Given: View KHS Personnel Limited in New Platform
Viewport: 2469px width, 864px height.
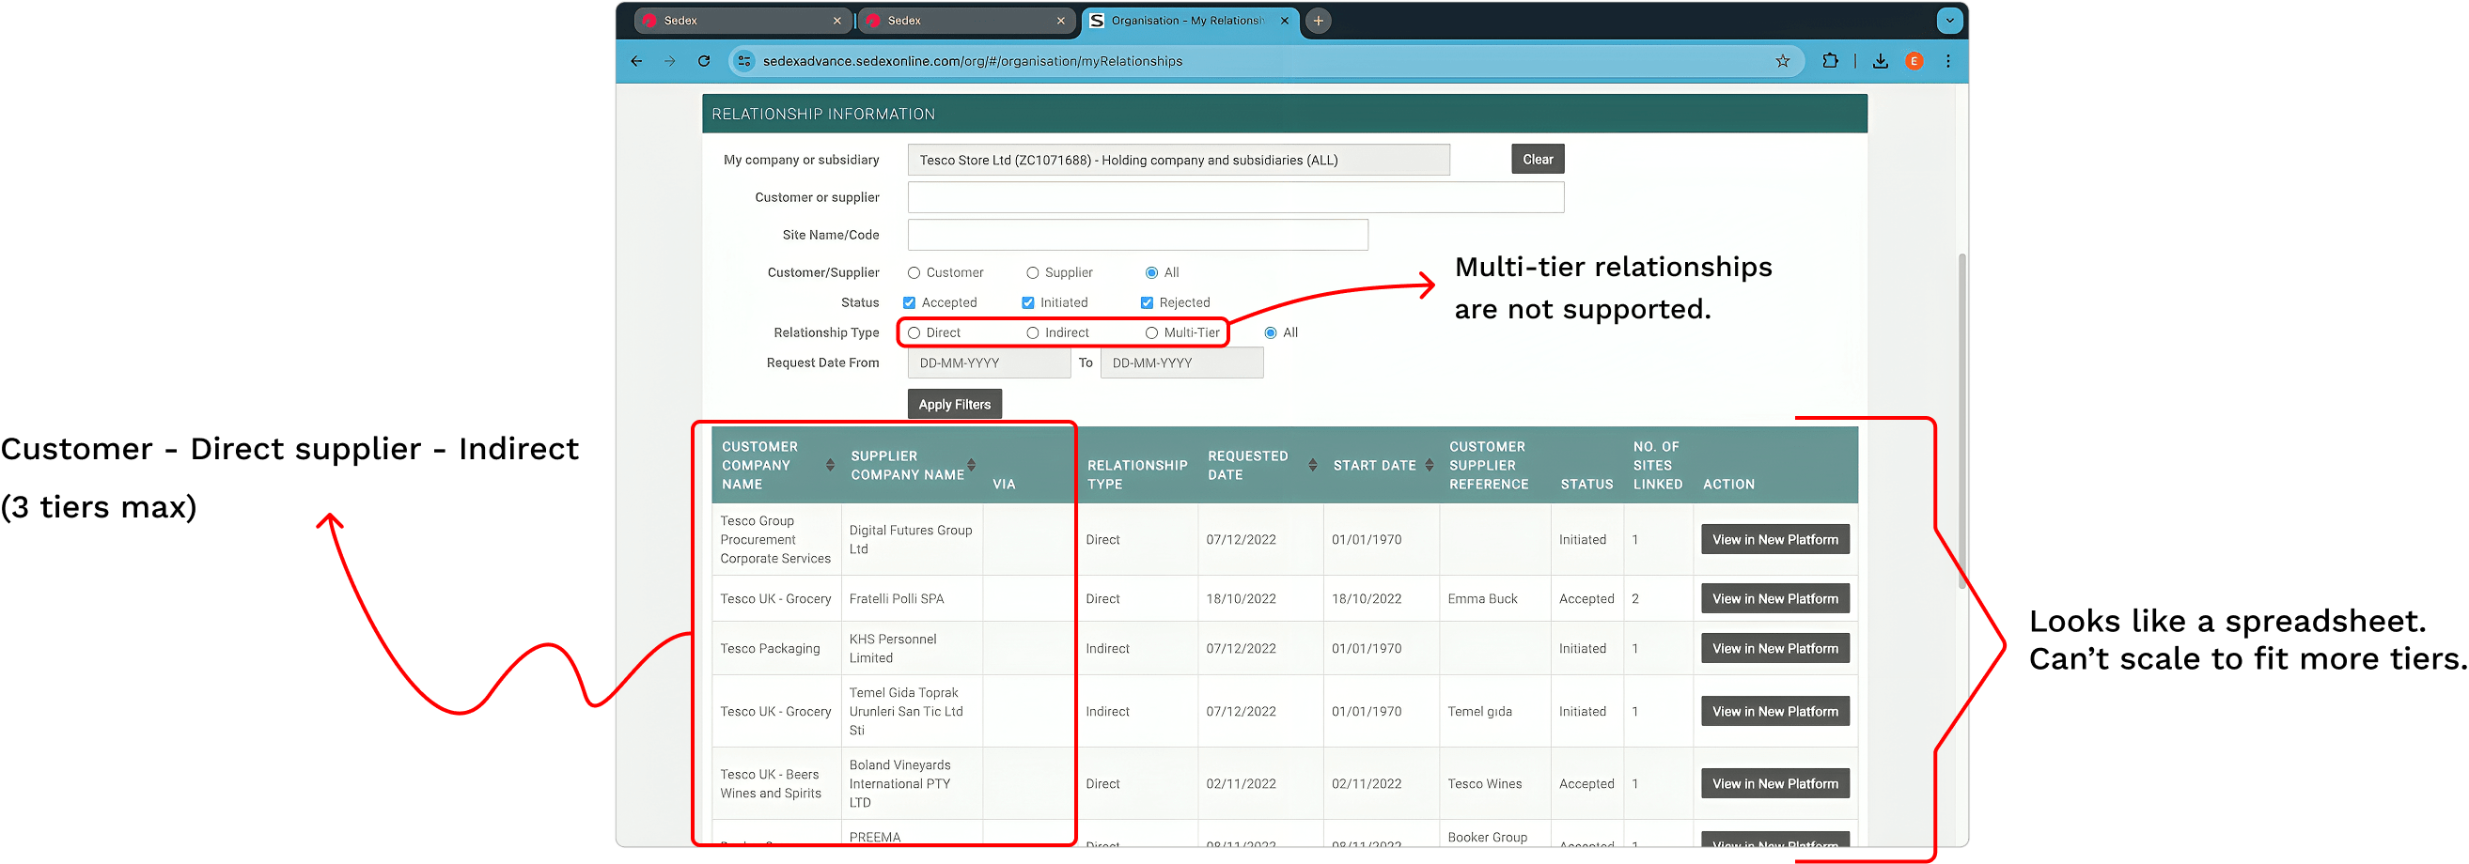Looking at the screenshot, I should point(1774,650).
